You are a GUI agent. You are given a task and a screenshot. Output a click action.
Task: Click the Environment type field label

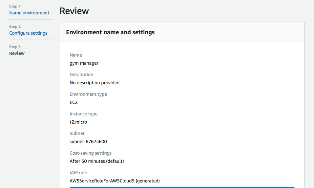(88, 94)
